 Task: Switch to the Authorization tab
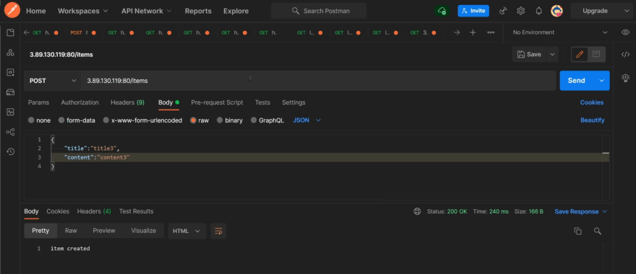pyautogui.click(x=80, y=102)
